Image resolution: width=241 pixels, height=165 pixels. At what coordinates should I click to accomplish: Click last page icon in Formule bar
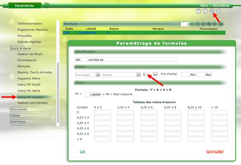tap(203, 24)
